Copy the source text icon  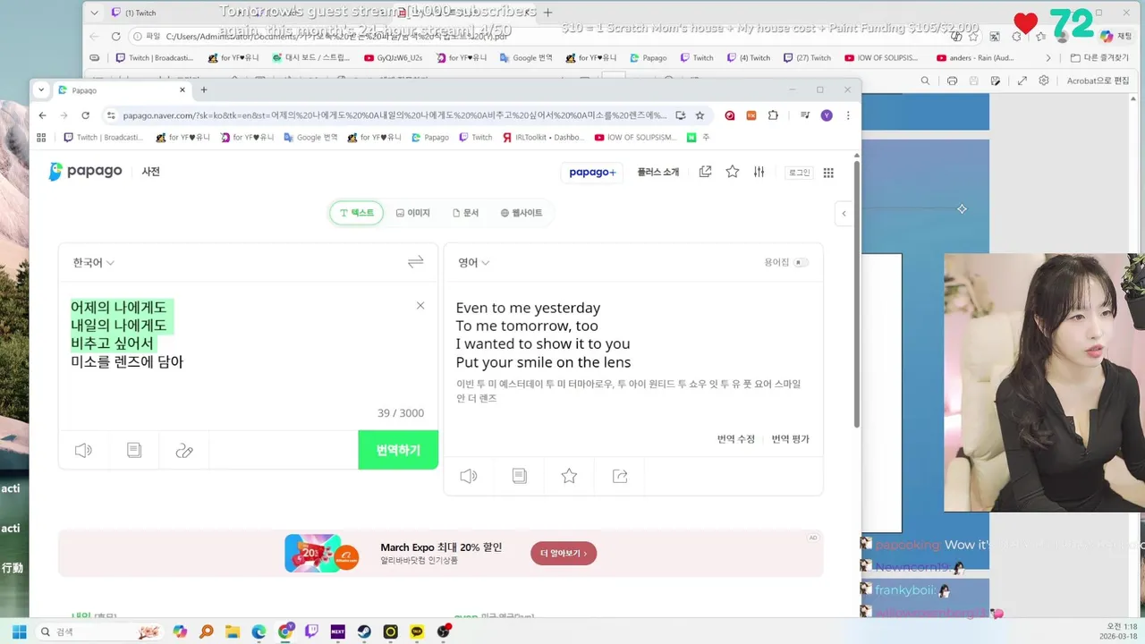coord(134,451)
